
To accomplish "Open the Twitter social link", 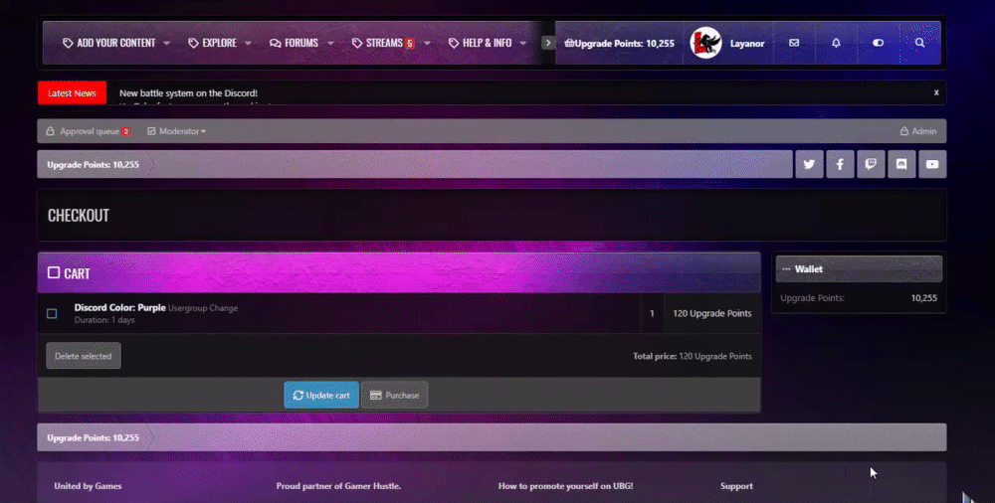I will pos(809,164).
